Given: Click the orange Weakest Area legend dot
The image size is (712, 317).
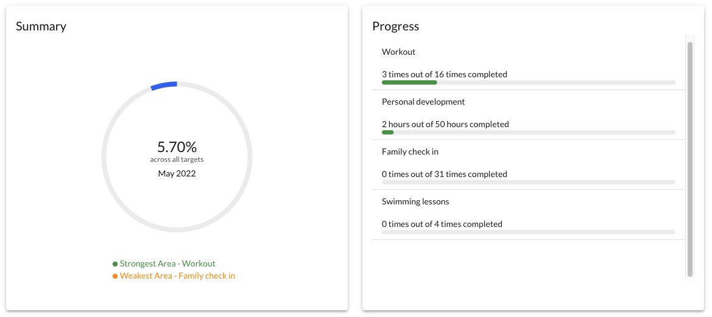Looking at the screenshot, I should tap(115, 276).
